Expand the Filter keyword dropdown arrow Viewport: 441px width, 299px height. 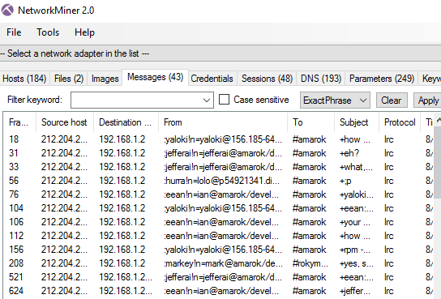[x=207, y=100]
